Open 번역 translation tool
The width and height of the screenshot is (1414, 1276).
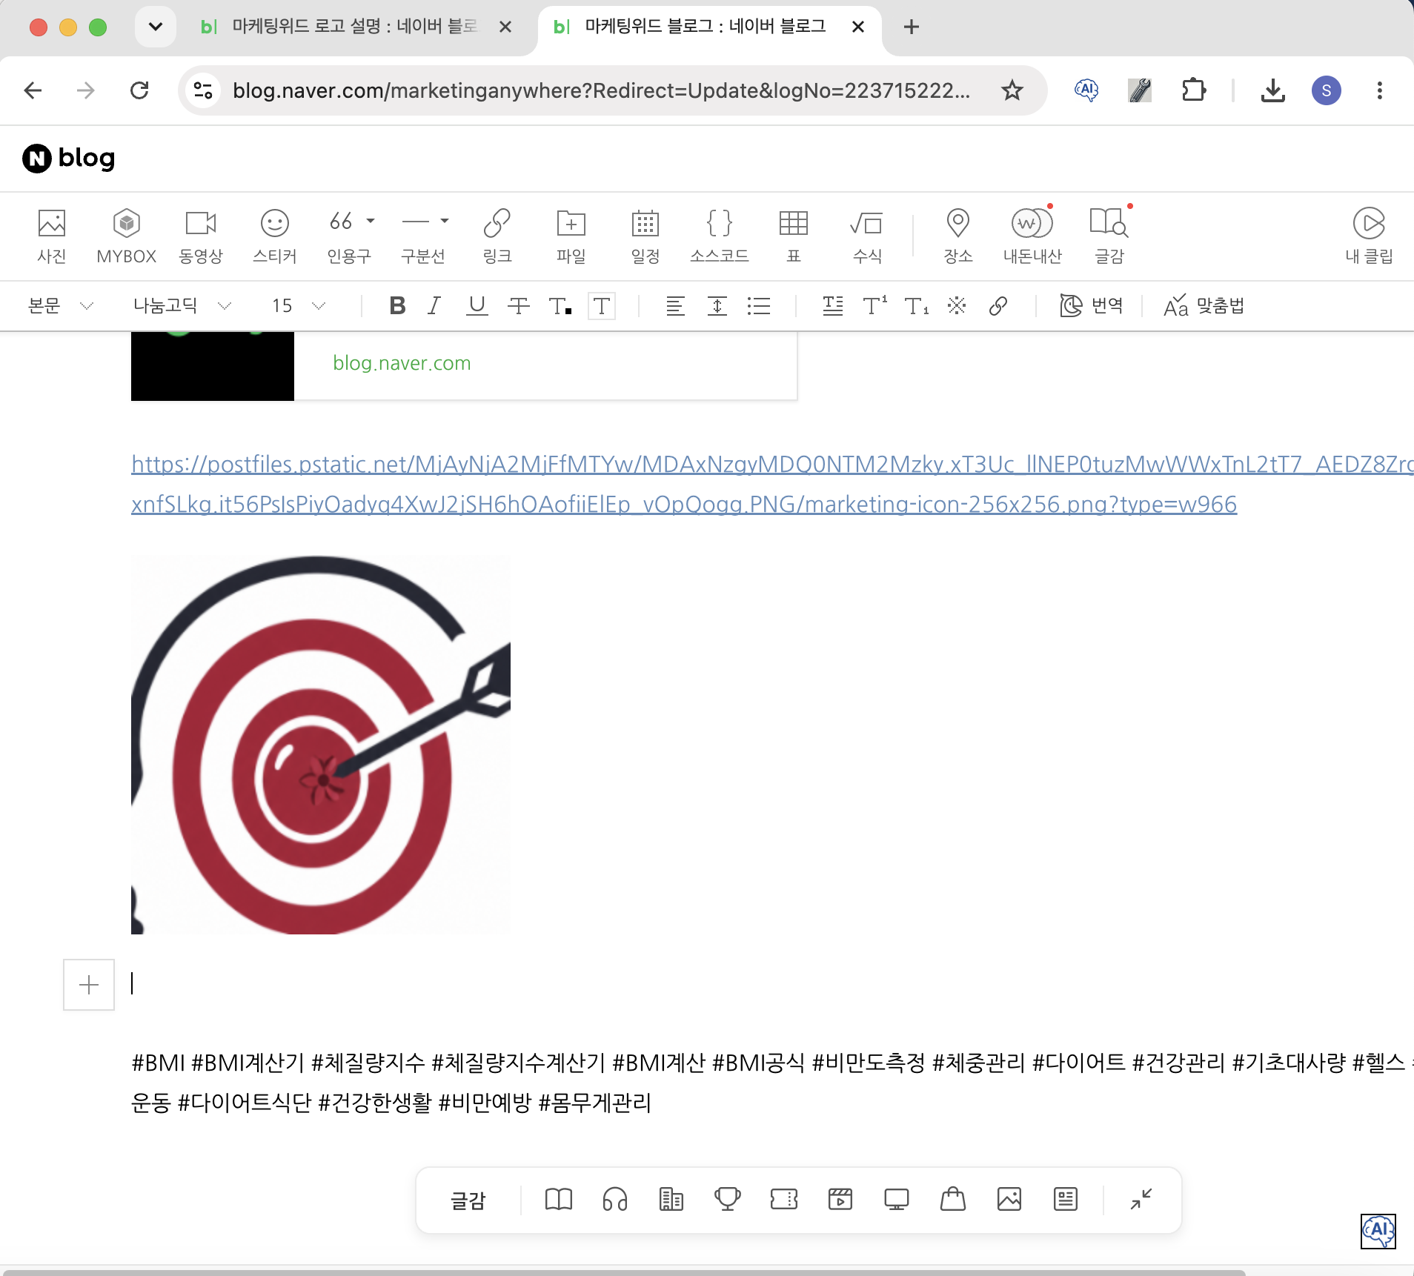[x=1092, y=305]
